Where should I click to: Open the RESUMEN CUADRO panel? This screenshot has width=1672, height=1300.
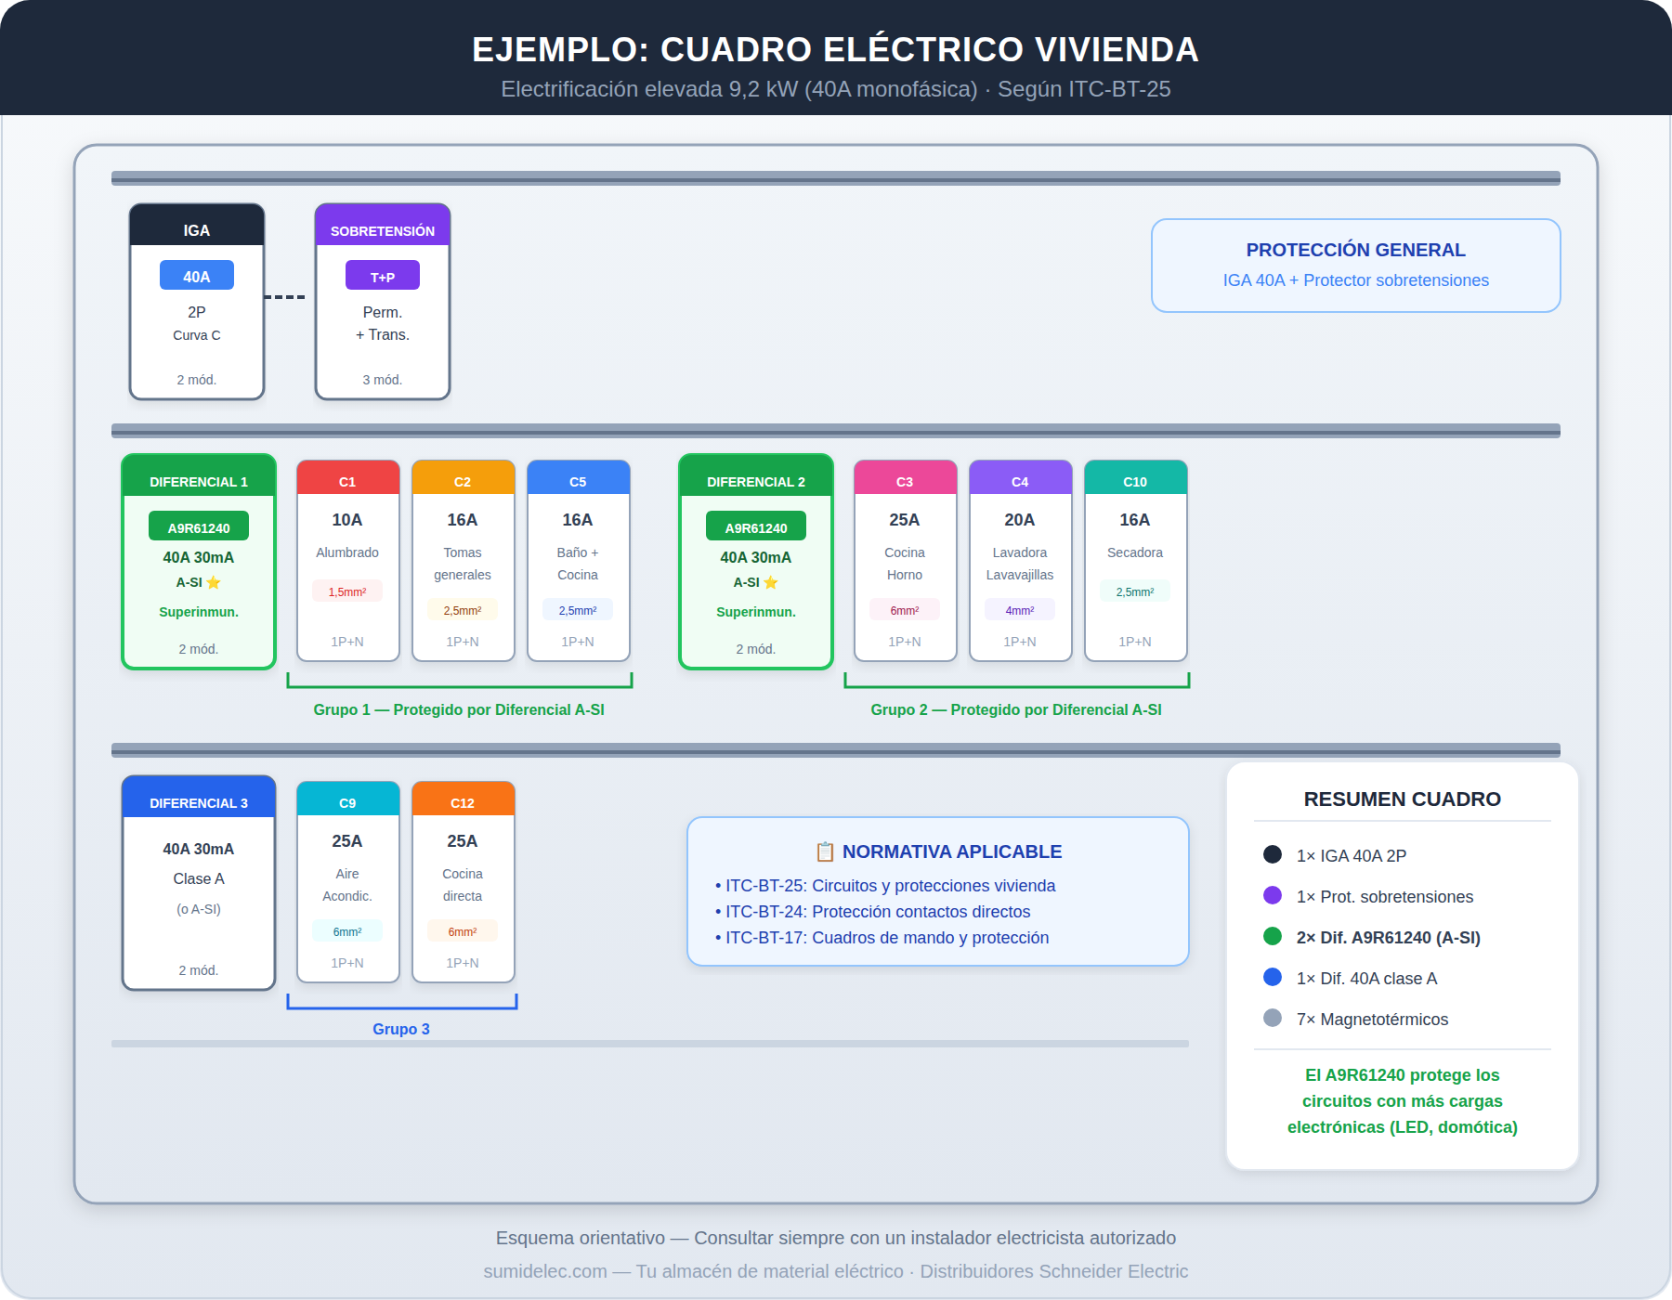click(x=1402, y=798)
